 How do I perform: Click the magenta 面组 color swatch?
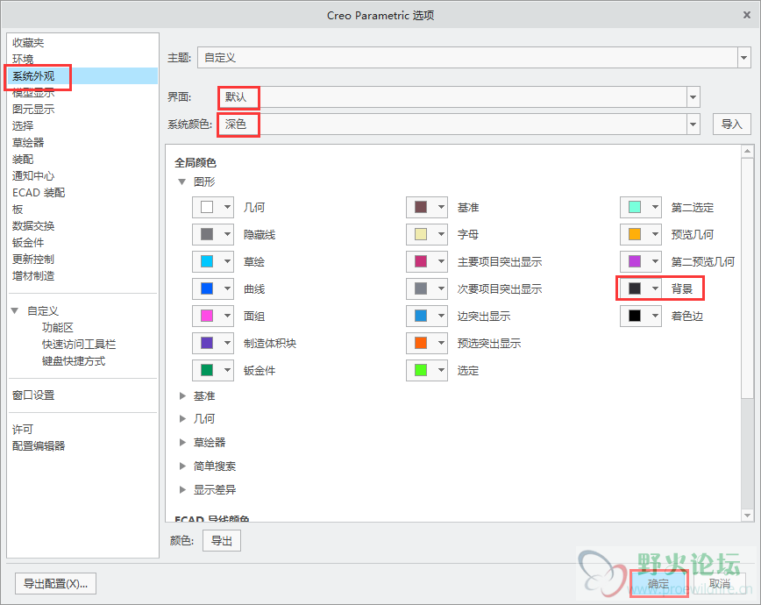pos(207,317)
